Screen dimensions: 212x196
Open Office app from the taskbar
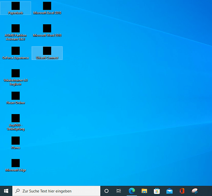tap(182, 191)
